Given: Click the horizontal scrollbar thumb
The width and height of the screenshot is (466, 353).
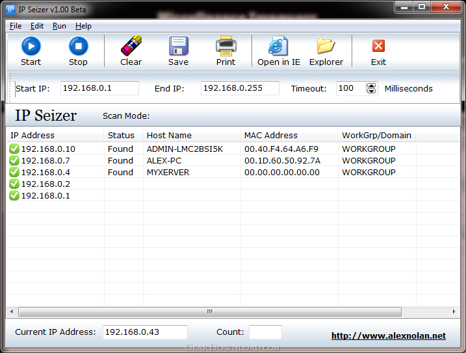Looking at the screenshot, I should pyautogui.click(x=210, y=311).
